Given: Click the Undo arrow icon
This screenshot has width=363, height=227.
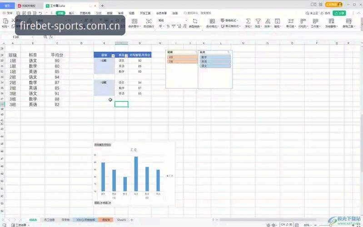Looking at the screenshot, I should pyautogui.click(x=40, y=13).
